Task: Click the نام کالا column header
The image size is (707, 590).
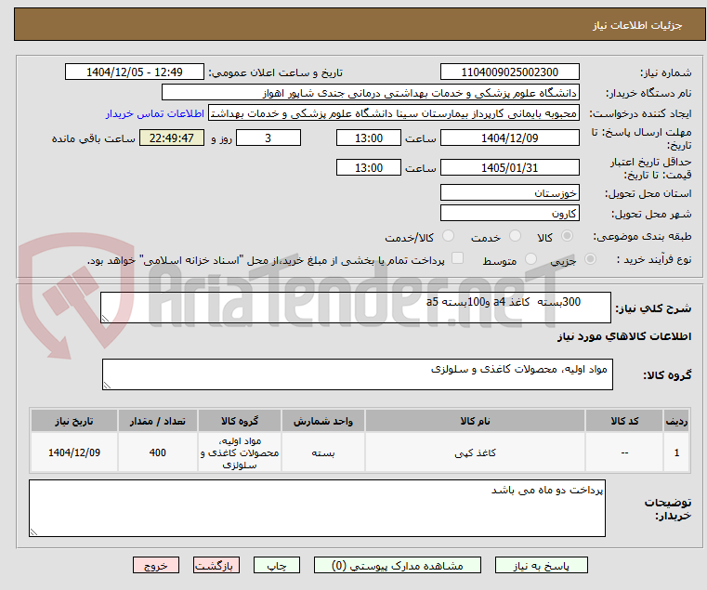Action: [475, 421]
